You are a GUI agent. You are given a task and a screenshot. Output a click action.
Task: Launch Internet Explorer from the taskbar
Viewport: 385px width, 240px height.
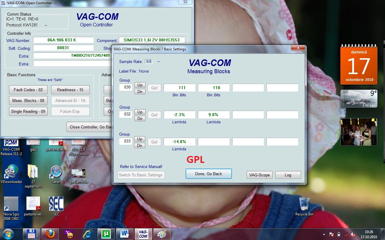[88, 234]
